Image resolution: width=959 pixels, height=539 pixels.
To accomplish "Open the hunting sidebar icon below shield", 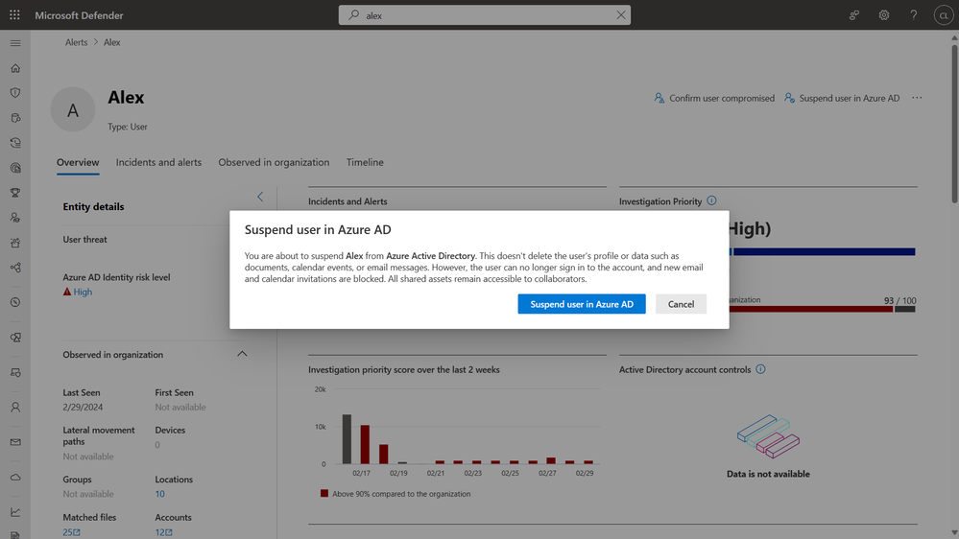I will point(15,118).
